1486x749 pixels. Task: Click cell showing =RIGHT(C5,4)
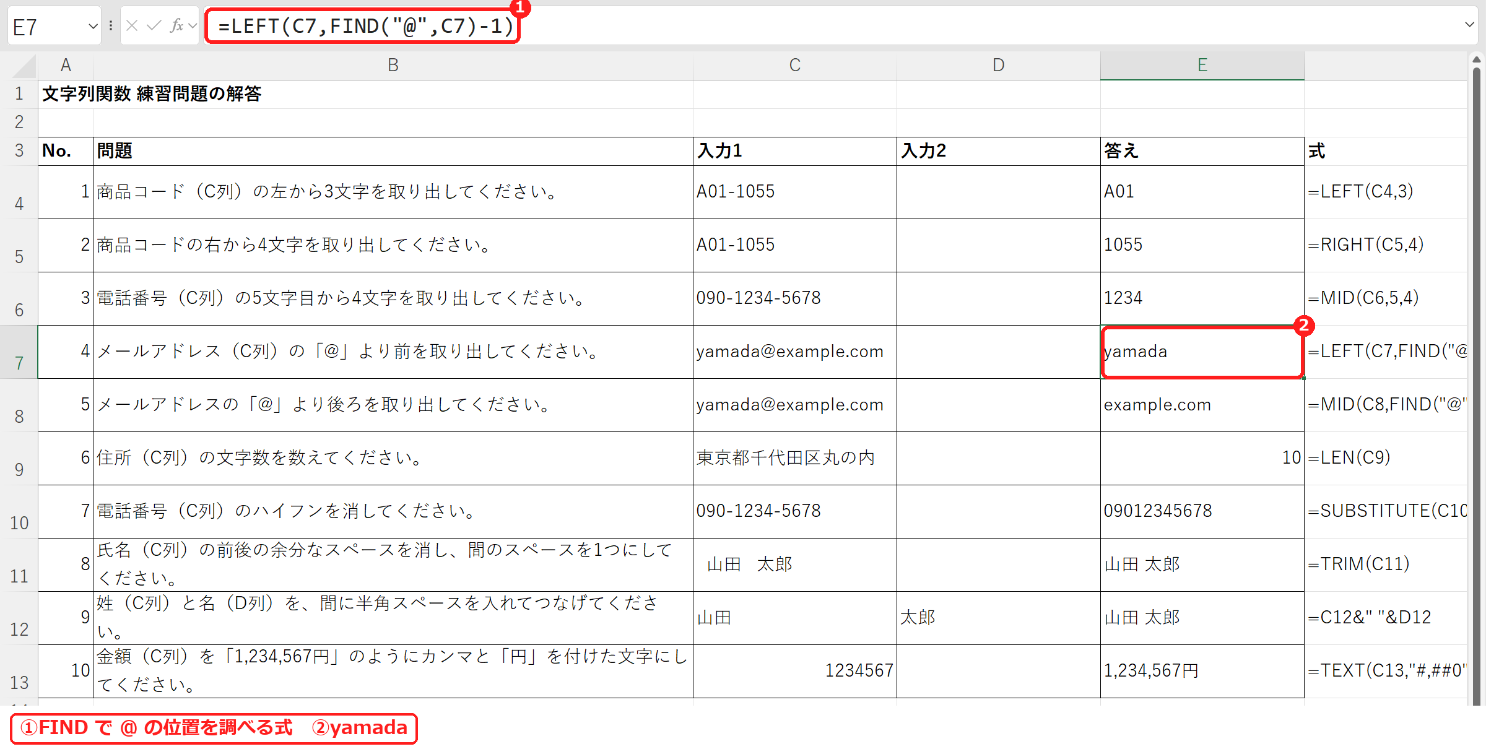coord(1386,245)
